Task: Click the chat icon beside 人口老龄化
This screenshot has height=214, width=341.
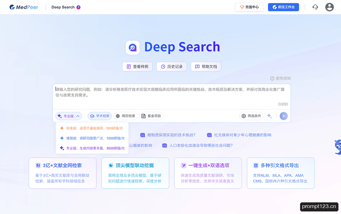Action: click(165, 146)
